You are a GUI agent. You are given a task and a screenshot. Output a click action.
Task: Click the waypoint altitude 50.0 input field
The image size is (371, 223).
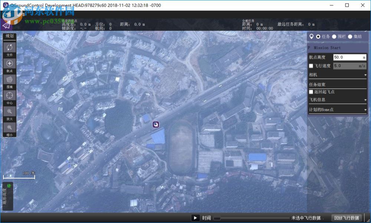[x=348, y=57]
